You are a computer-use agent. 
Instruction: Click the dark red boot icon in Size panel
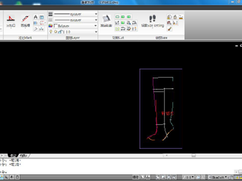pyautogui.click(x=169, y=23)
